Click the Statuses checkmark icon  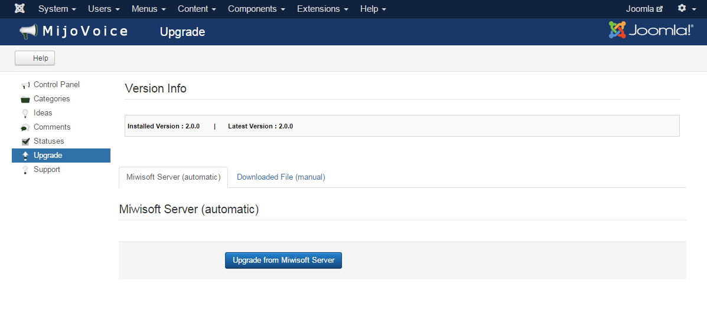tap(25, 141)
